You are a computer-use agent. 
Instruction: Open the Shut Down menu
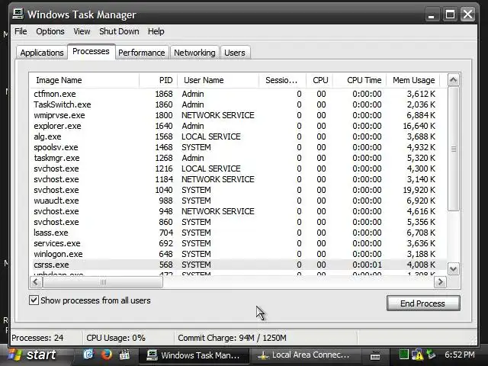[119, 31]
